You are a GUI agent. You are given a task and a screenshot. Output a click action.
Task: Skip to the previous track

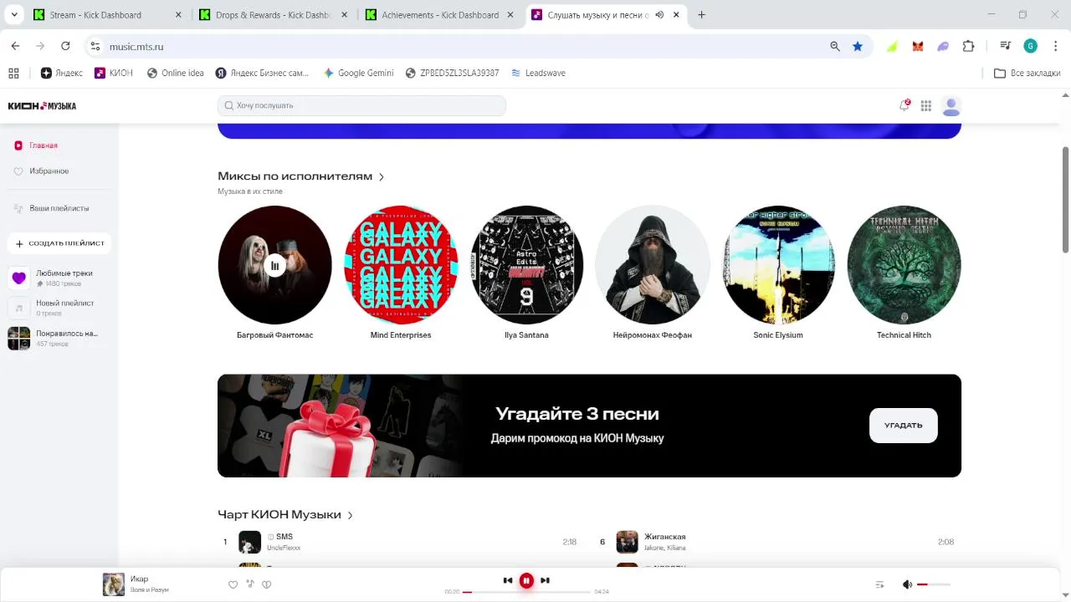coord(508,580)
